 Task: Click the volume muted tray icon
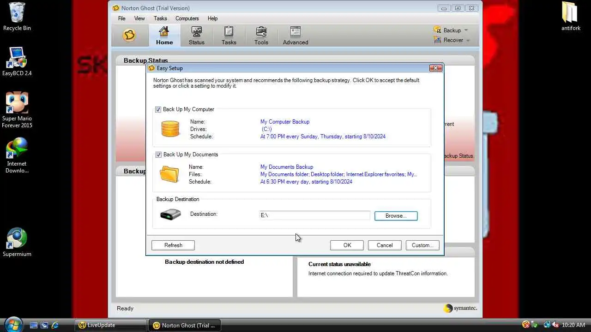point(555,325)
